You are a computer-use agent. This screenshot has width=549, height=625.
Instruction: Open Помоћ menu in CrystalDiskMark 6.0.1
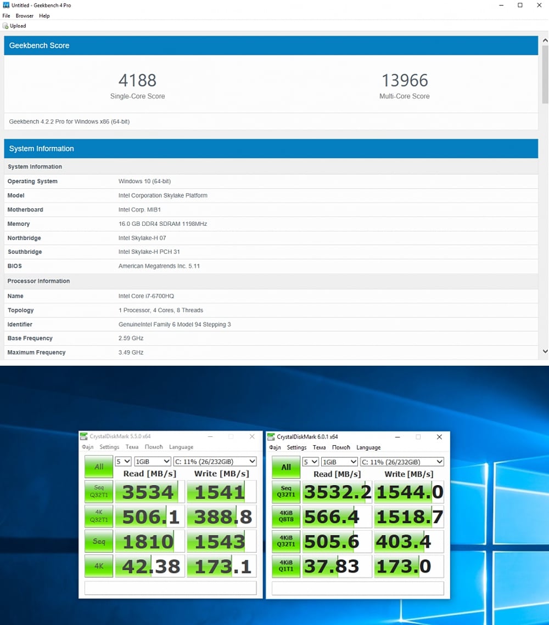pos(341,447)
